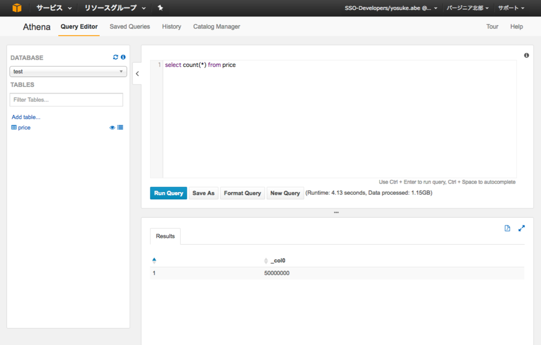Click the AWS console home cube icon
Screen dimensions: 541x345
tap(16, 7)
